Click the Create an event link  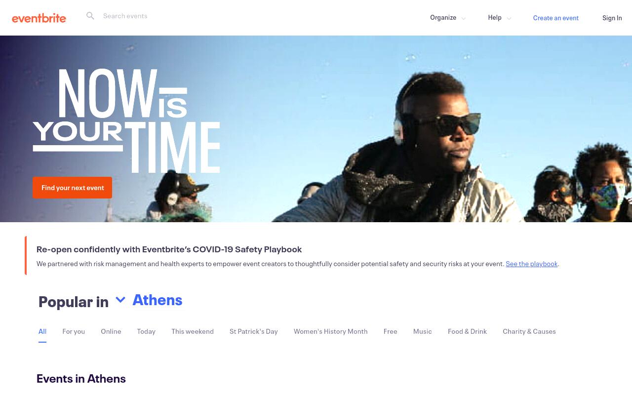click(x=555, y=18)
